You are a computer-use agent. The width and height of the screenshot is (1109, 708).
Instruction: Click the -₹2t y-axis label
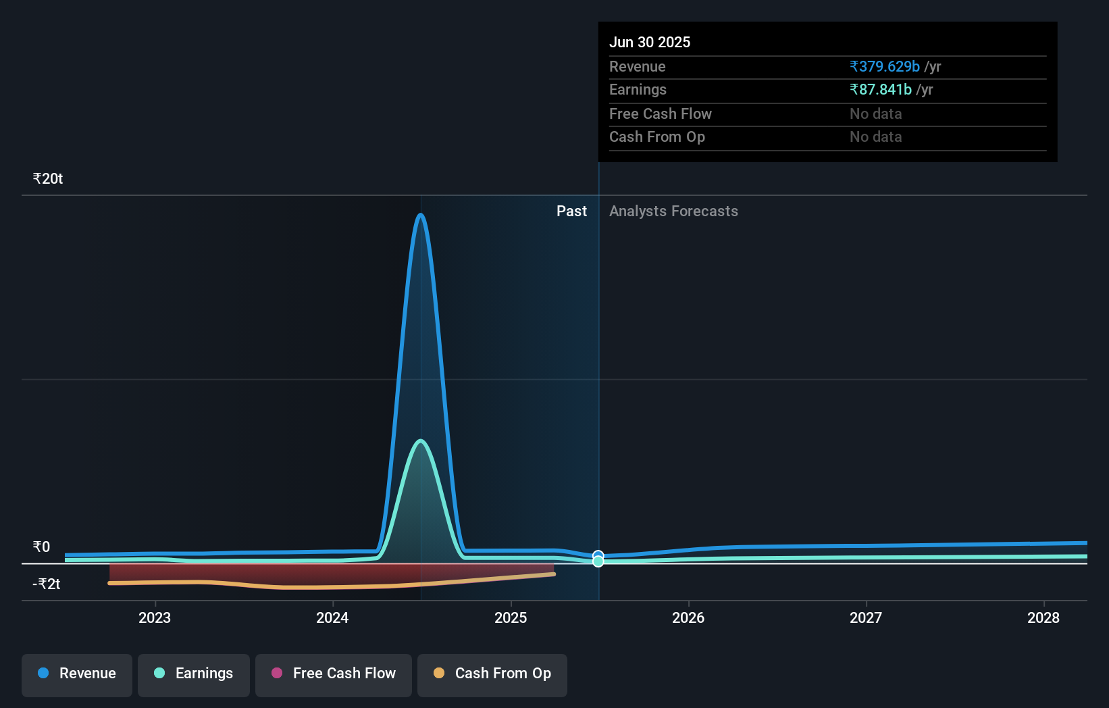pos(47,584)
